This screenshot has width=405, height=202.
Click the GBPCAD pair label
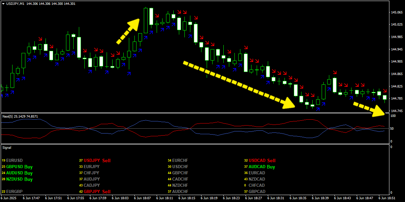pos(257,192)
